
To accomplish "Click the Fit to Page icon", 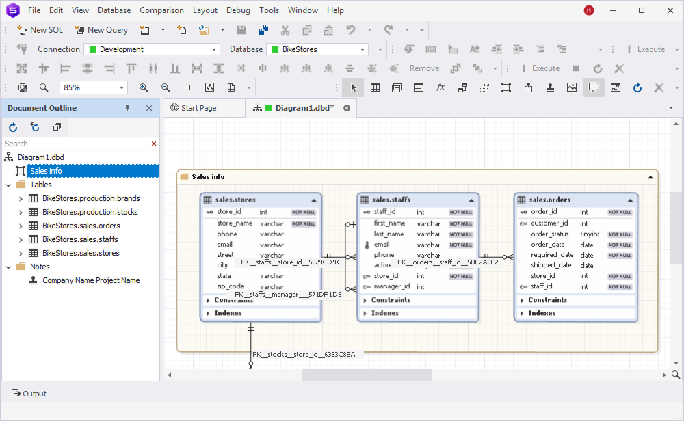I will click(187, 87).
